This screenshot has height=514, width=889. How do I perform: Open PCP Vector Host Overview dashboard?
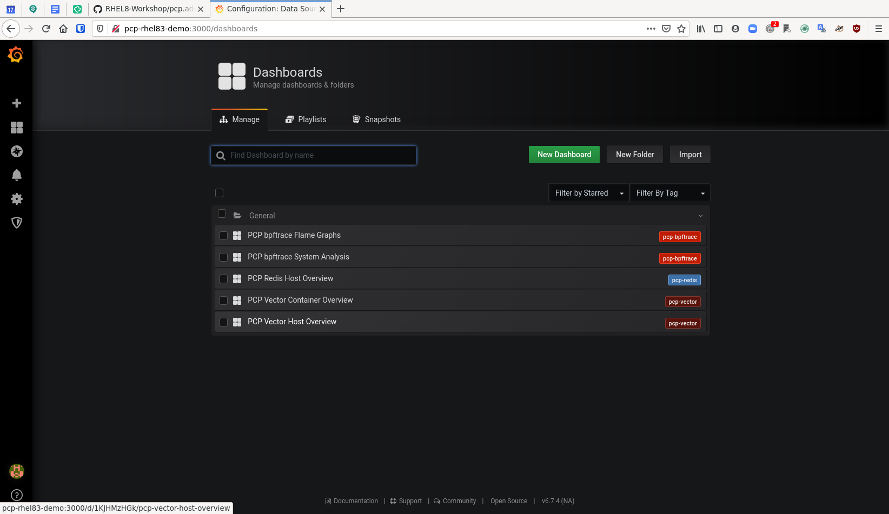click(292, 322)
